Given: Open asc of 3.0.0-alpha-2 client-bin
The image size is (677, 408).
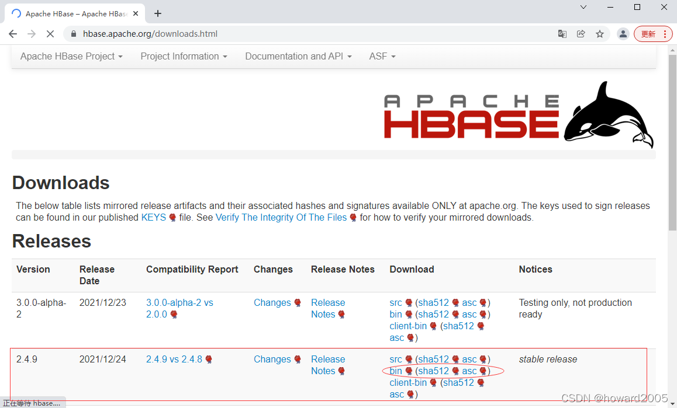Looking at the screenshot, I should pyautogui.click(x=397, y=338).
